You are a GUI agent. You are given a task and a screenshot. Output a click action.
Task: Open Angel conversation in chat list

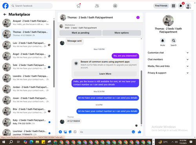pyautogui.click(x=27, y=56)
